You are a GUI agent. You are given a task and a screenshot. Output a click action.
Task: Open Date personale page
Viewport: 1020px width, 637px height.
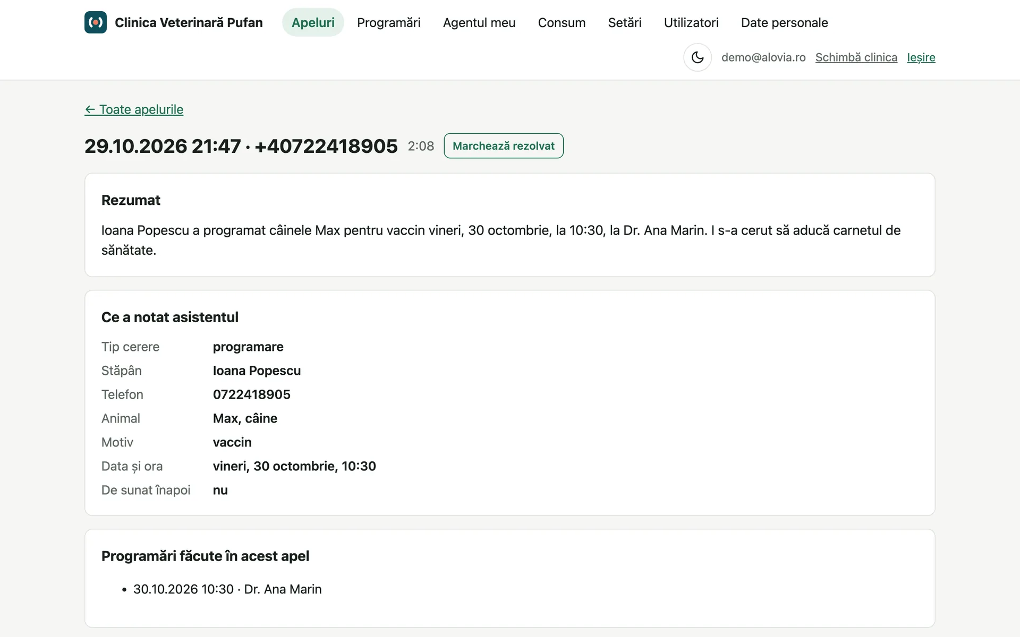point(785,22)
